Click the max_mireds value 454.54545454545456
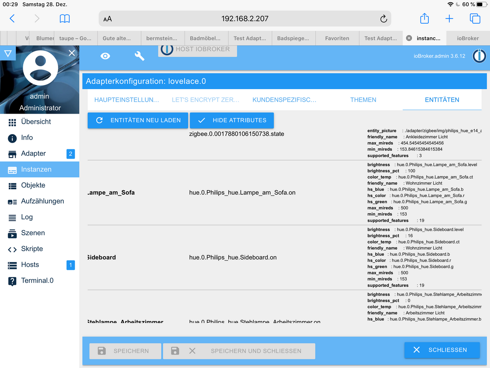Image resolution: width=490 pixels, height=368 pixels. [422, 143]
